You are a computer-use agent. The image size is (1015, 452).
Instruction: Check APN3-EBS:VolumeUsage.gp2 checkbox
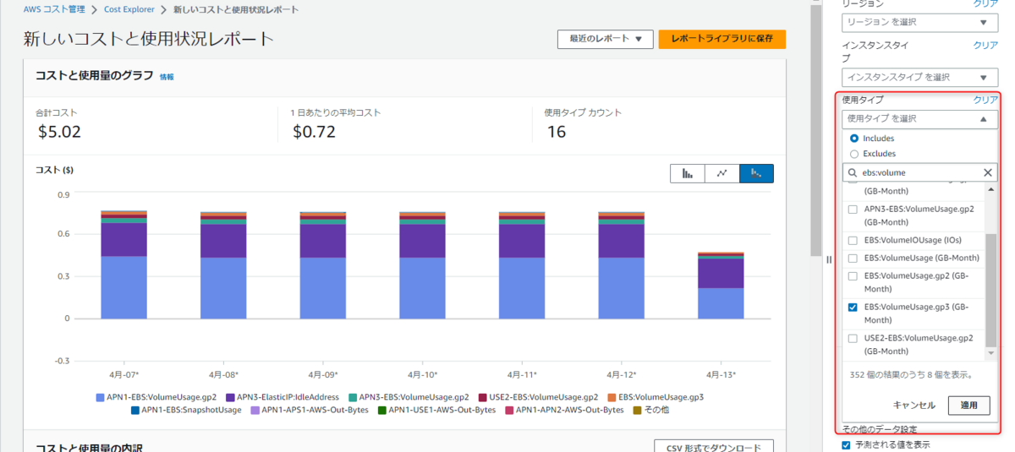click(x=853, y=209)
